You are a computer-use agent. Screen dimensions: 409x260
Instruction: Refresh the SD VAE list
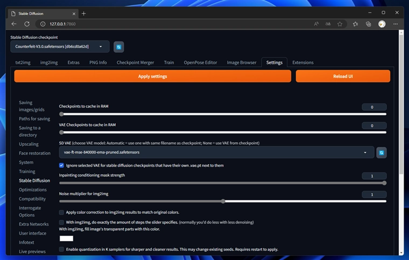pos(382,152)
